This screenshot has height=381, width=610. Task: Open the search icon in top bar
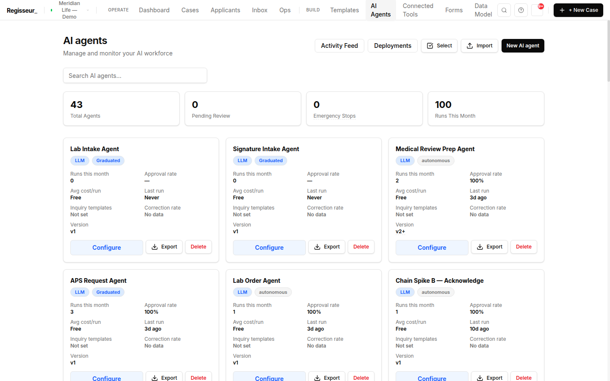tap(504, 10)
